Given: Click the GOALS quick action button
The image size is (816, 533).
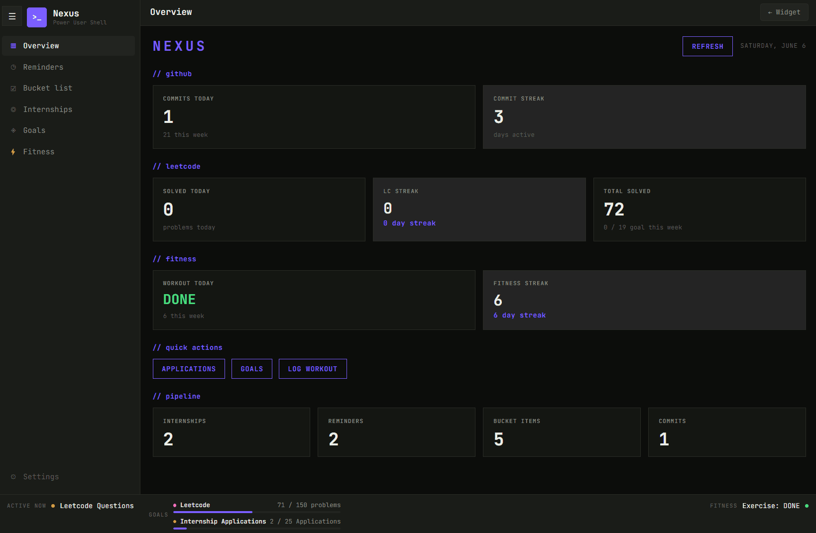Looking at the screenshot, I should pos(252,369).
